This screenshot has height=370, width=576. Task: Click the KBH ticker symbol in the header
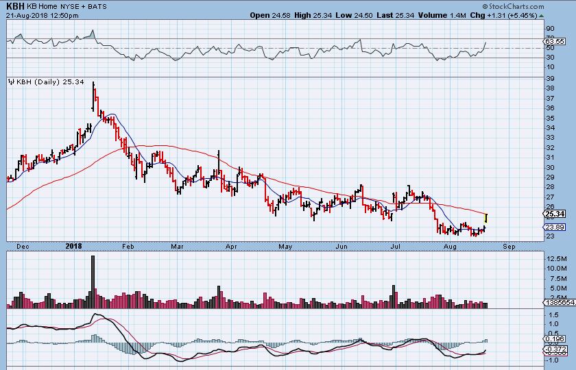(x=15, y=6)
